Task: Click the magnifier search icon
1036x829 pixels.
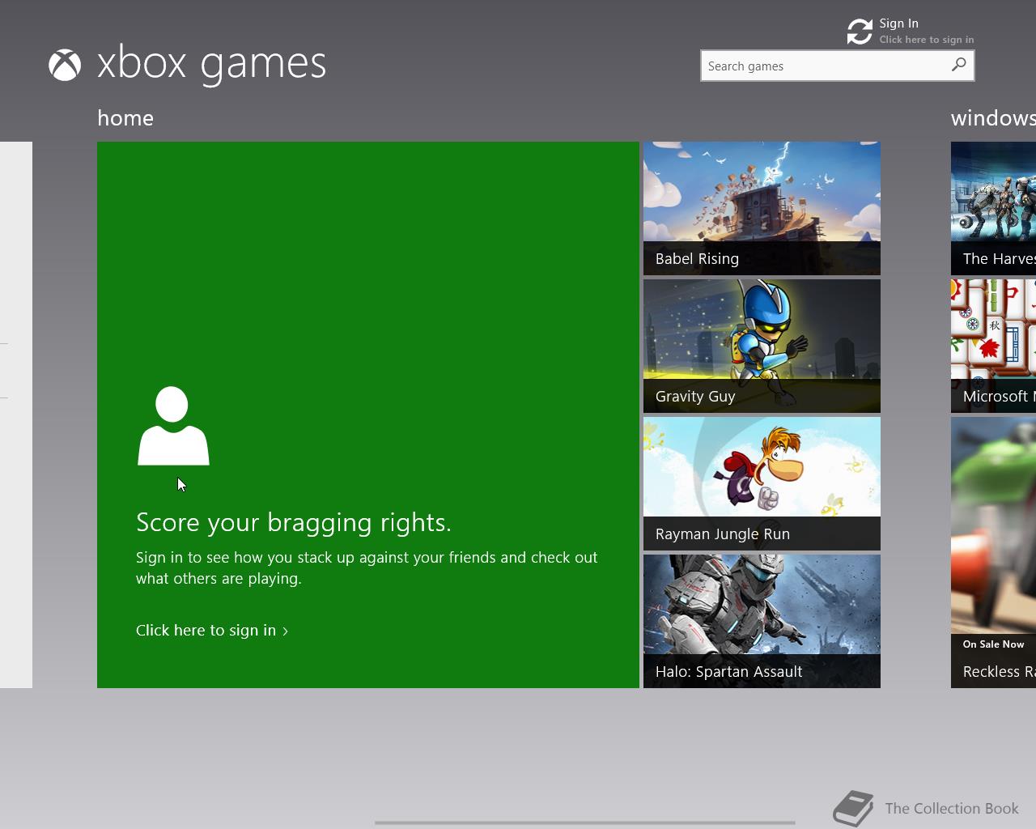Action: coord(959,65)
